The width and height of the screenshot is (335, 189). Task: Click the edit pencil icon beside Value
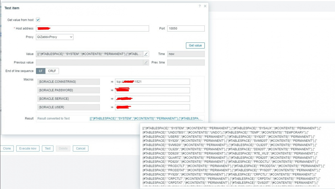click(x=146, y=54)
